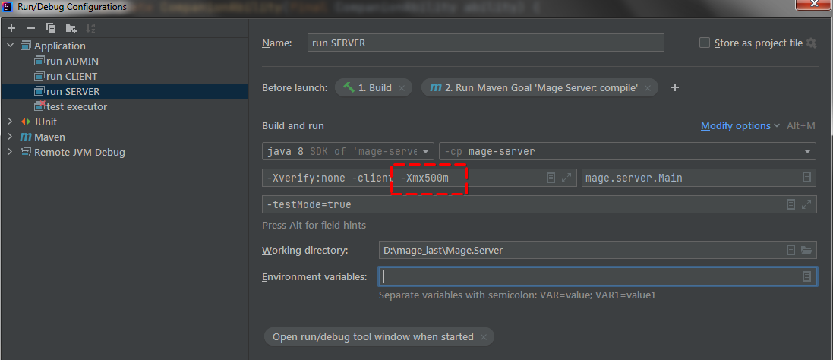The width and height of the screenshot is (833, 360).
Task: Click the 1. Build task chip
Action: click(374, 87)
